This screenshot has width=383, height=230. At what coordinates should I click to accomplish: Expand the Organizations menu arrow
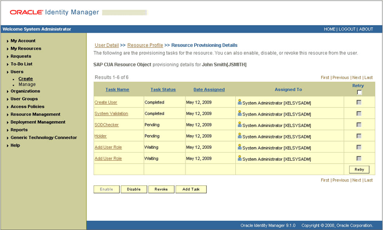click(x=8, y=92)
